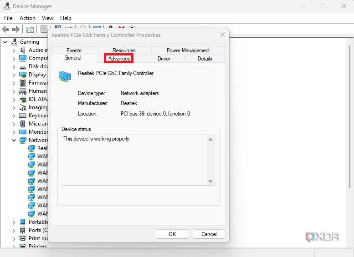Screen dimensions: 354x257
Task: Expand the Firmware category
Action: point(14,83)
